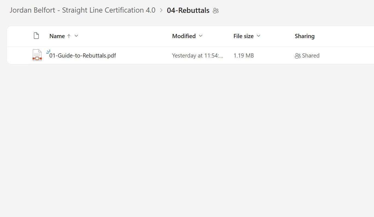Click the File size column header label
The width and height of the screenshot is (374, 217).
(x=243, y=36)
